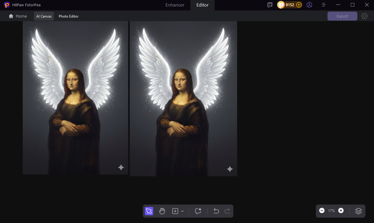Zoom out with the minus button

pos(322,211)
